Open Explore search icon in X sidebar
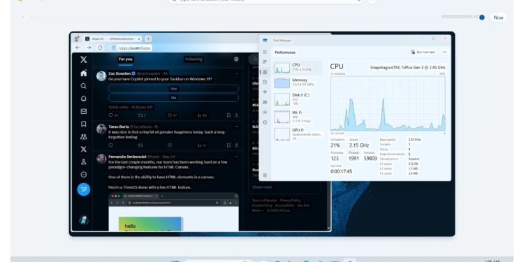Screen dimensions: 524x262 [x=84, y=86]
